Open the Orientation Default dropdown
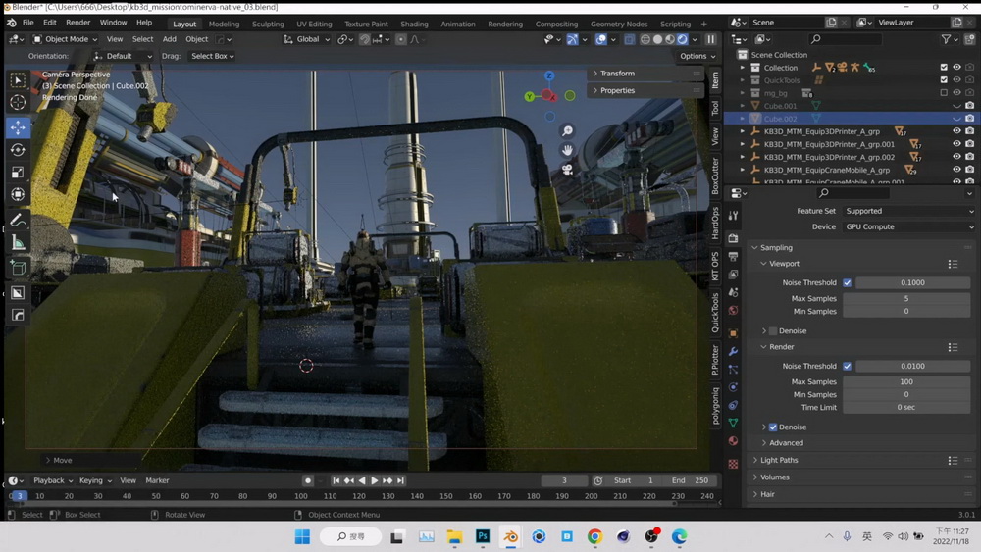The height and width of the screenshot is (552, 981). (x=124, y=56)
